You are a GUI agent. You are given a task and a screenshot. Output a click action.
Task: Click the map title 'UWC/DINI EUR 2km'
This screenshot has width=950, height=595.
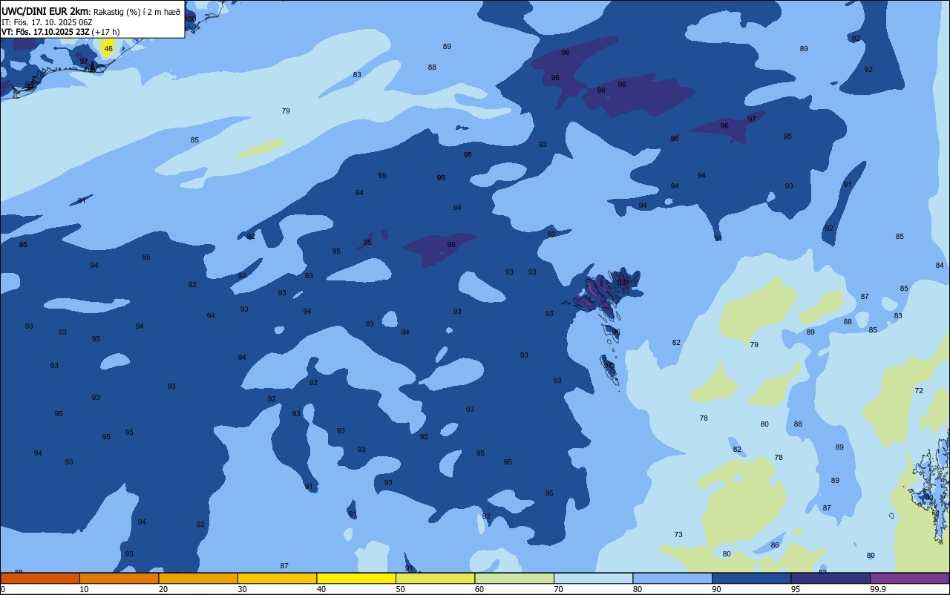[x=45, y=11]
